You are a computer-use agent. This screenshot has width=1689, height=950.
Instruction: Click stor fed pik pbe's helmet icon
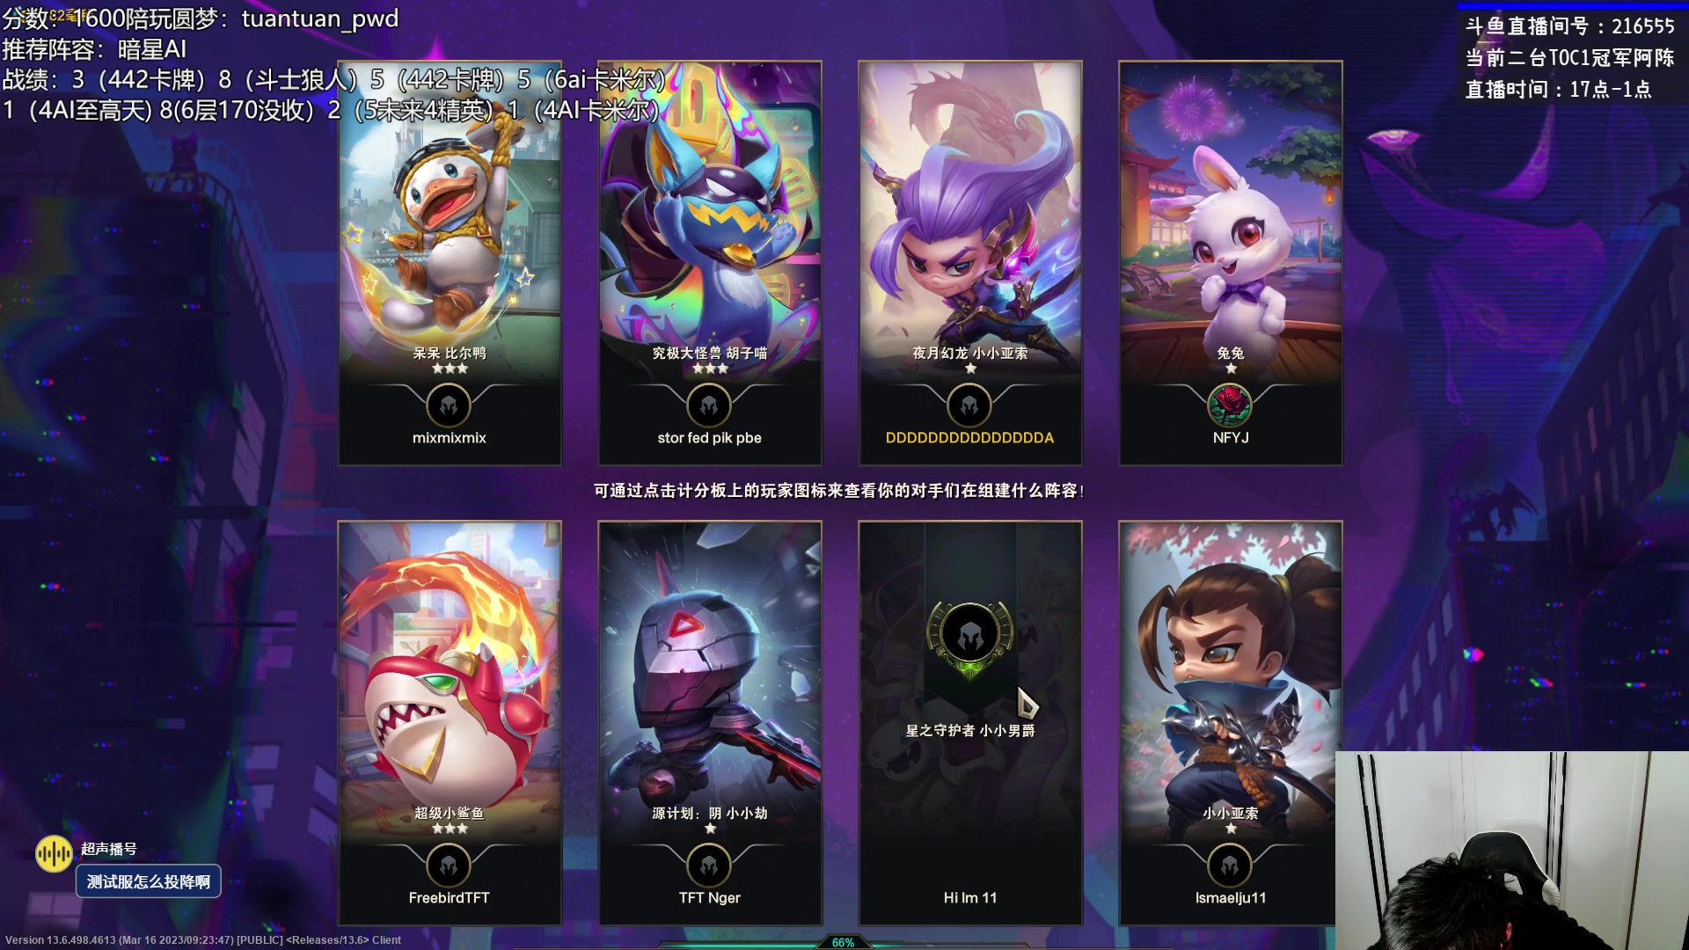(709, 406)
